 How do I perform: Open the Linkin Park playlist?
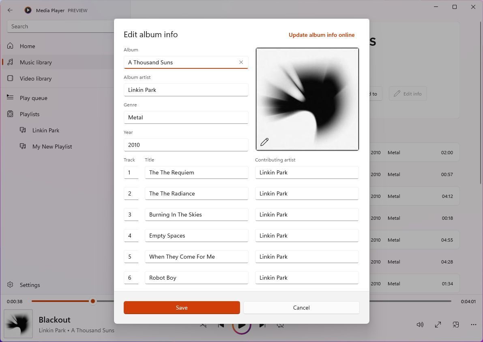46,130
